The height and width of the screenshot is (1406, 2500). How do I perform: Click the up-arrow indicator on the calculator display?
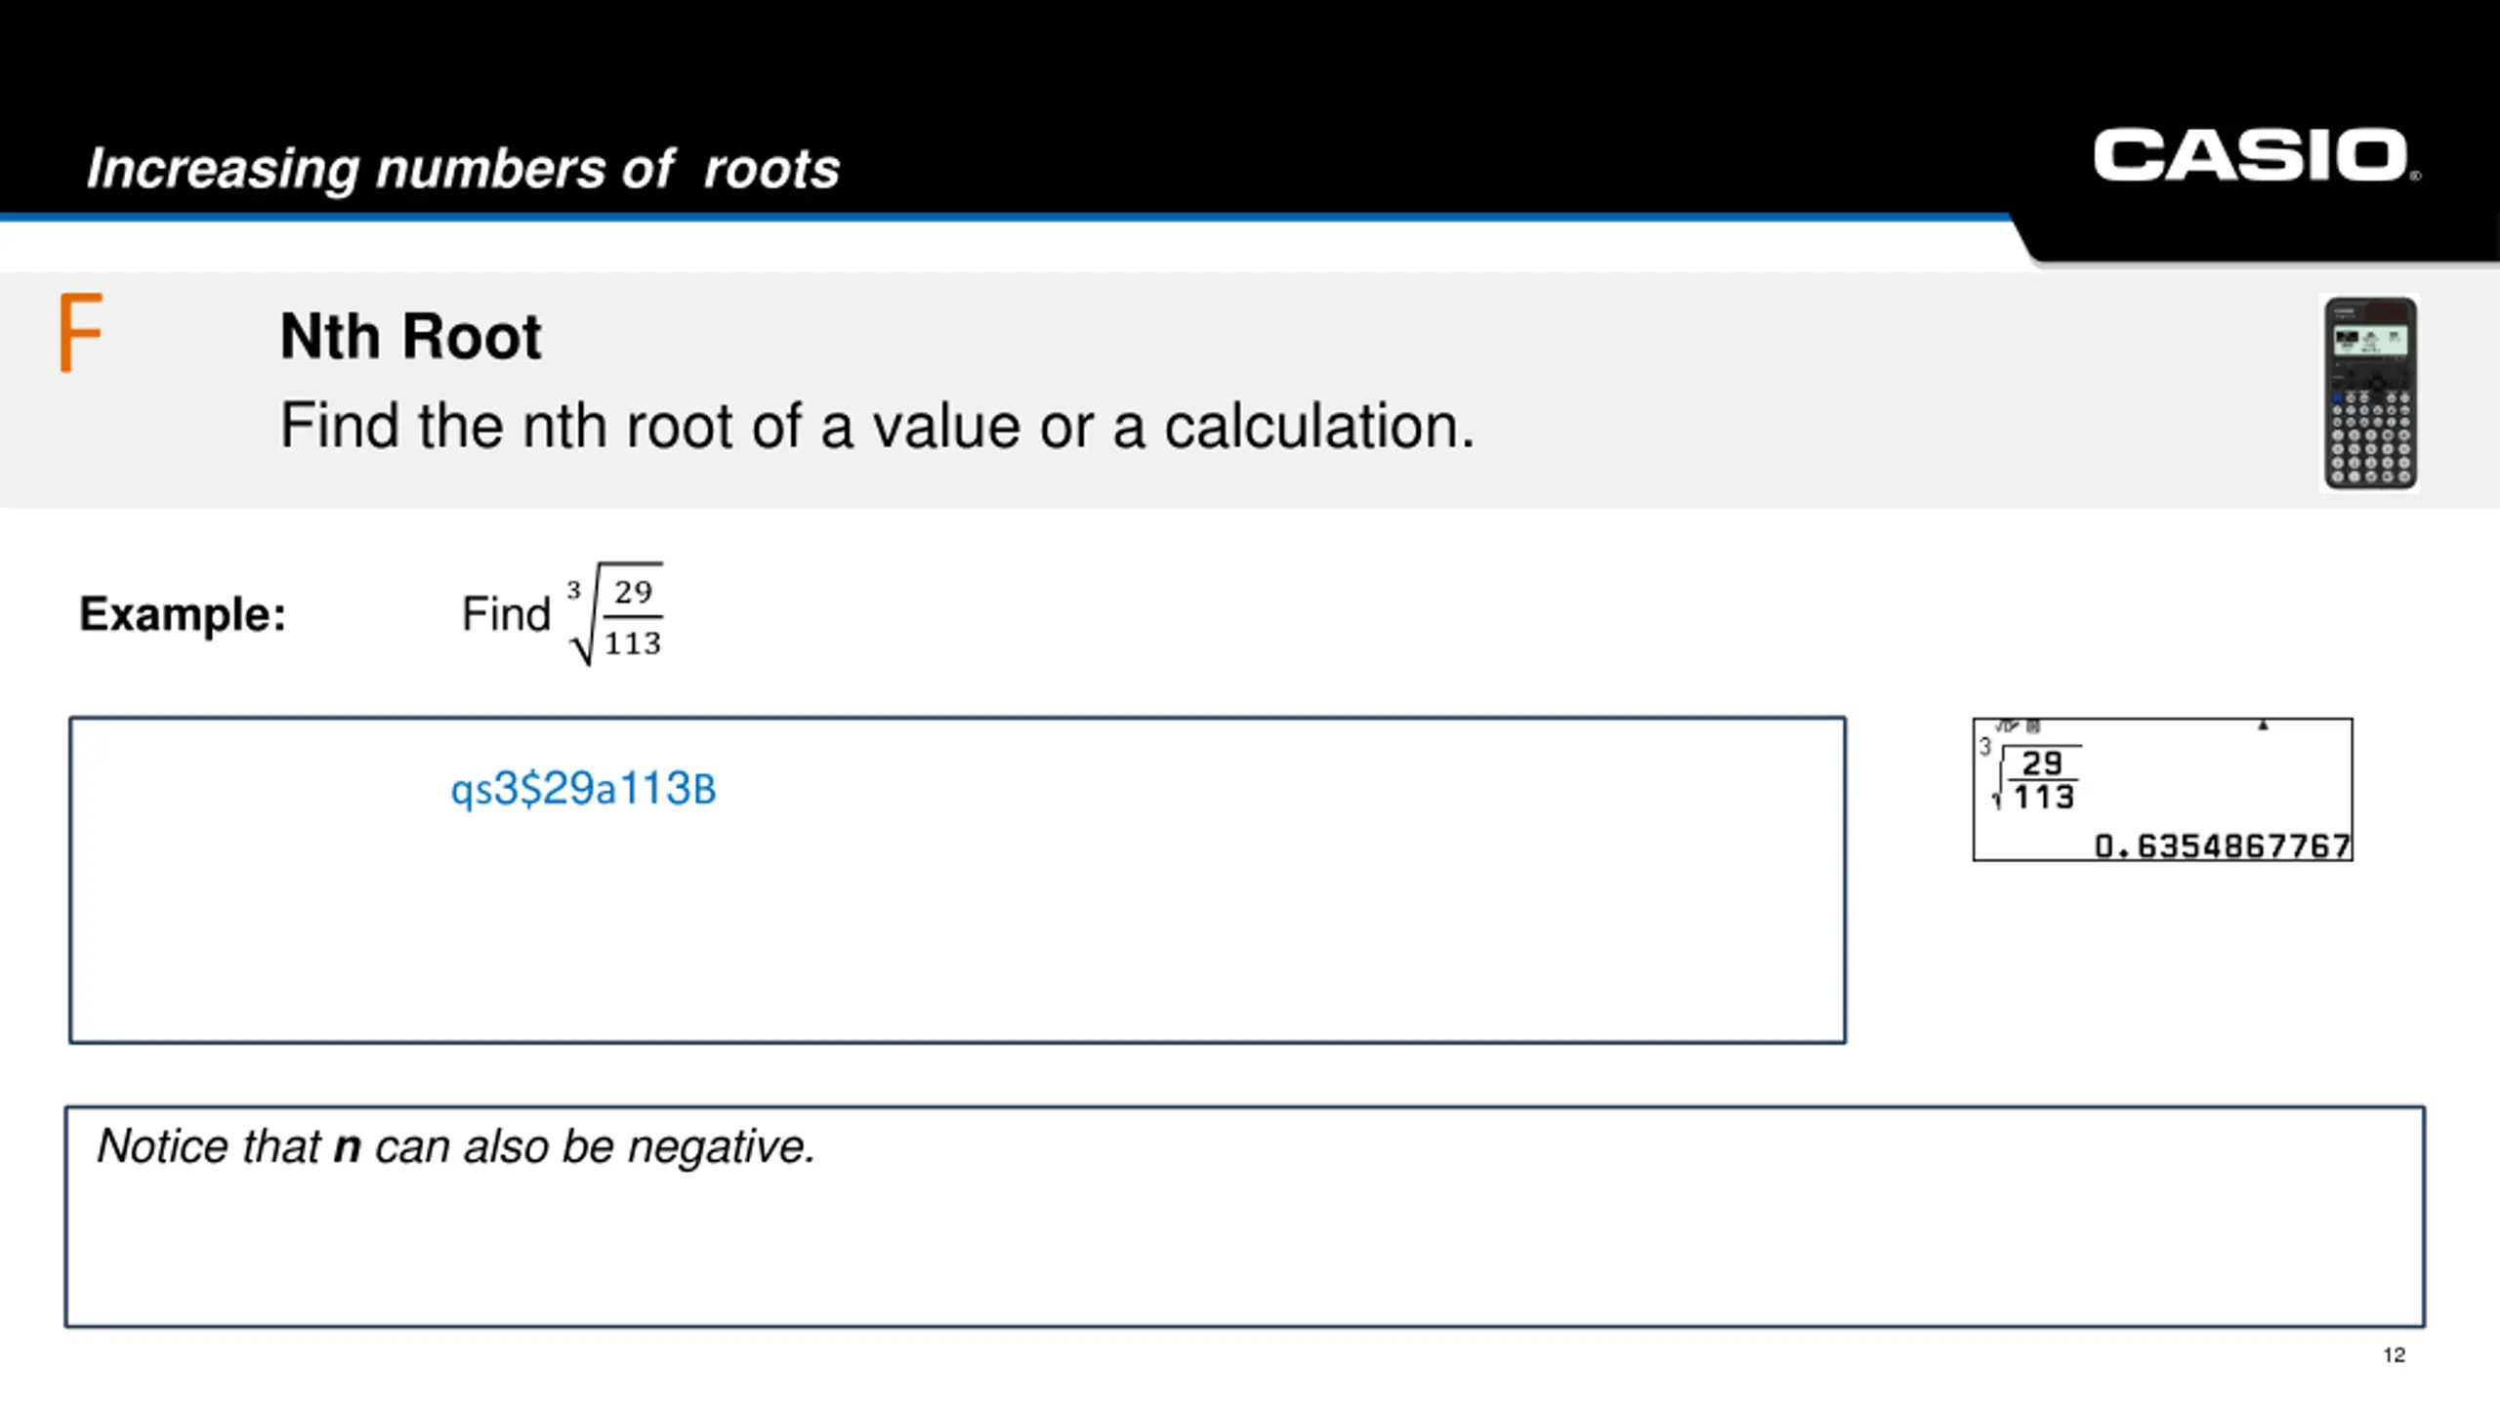click(2263, 725)
